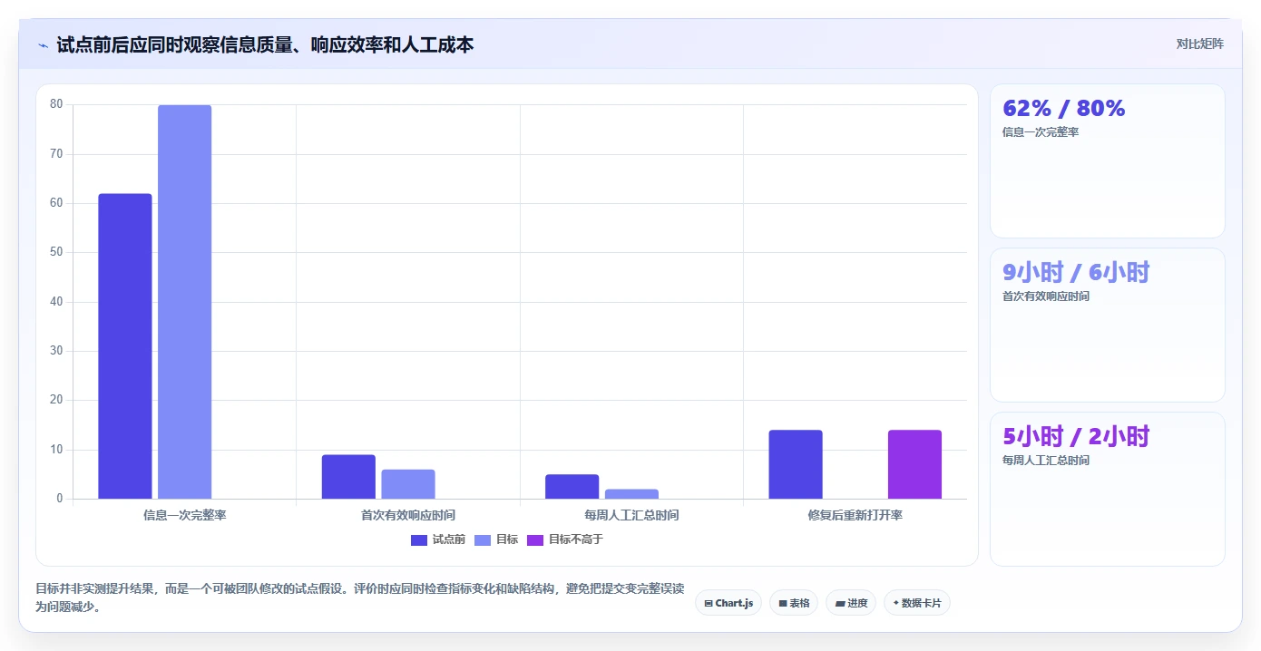This screenshot has width=1261, height=651.
Task: Click the y-axis tick value 50
Action: [56, 252]
